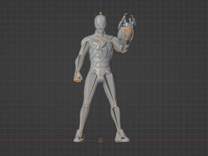Viewport: 208px width, 156px height.
Task: Select the shin bone on the screen-right leg
Action: 117,118
